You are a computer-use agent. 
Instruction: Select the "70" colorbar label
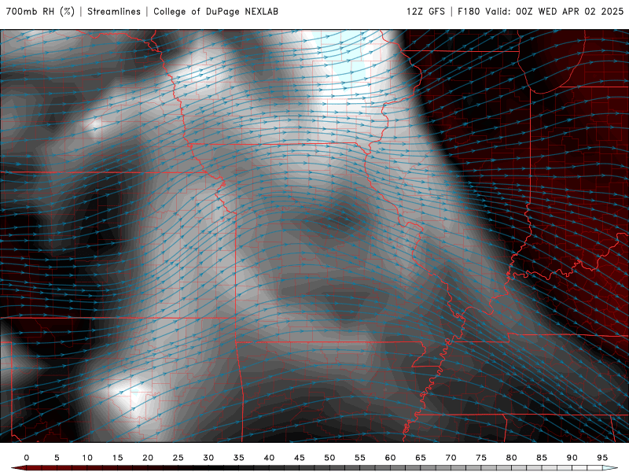point(451,458)
